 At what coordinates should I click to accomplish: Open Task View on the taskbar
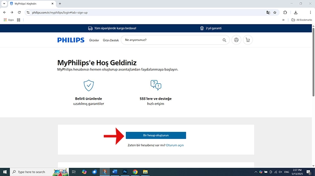pos(74,172)
